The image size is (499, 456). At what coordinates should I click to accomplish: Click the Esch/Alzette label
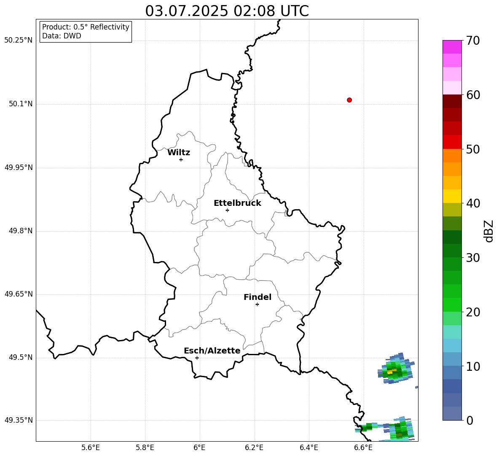(212, 351)
